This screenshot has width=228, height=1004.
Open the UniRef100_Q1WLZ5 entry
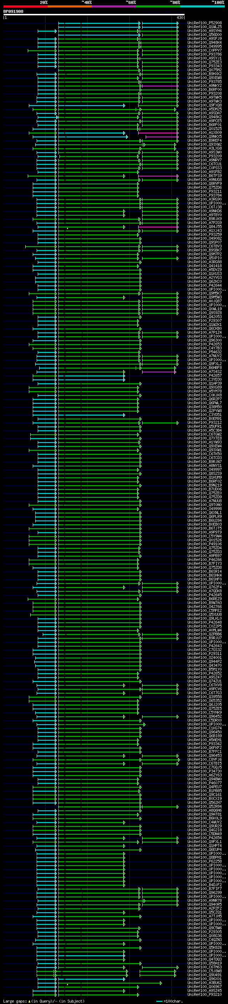click(204, 27)
